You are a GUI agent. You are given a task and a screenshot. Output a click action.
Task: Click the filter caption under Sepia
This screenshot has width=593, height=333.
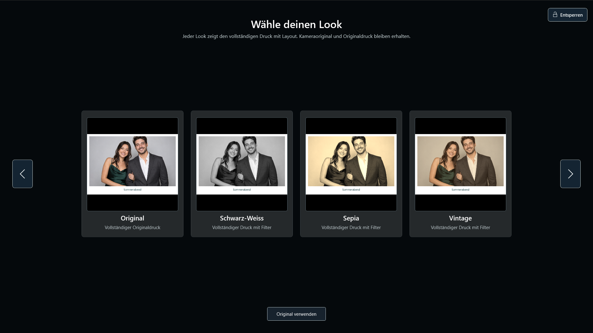tap(351, 228)
